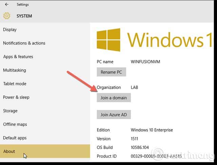Viewport: 217px width, 165px height.
Task: Click the Organization value LAB
Action: click(134, 87)
